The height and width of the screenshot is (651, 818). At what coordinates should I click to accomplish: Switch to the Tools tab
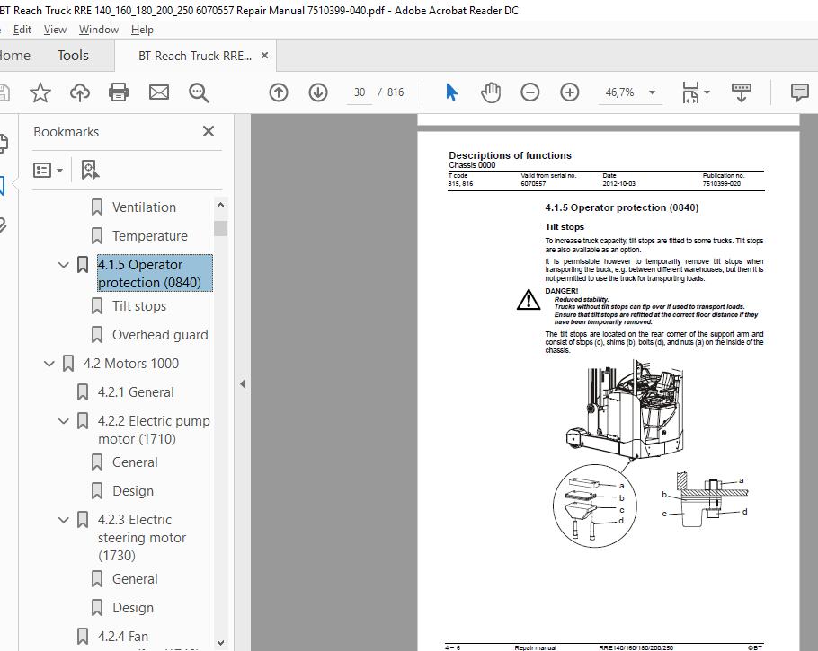click(73, 56)
